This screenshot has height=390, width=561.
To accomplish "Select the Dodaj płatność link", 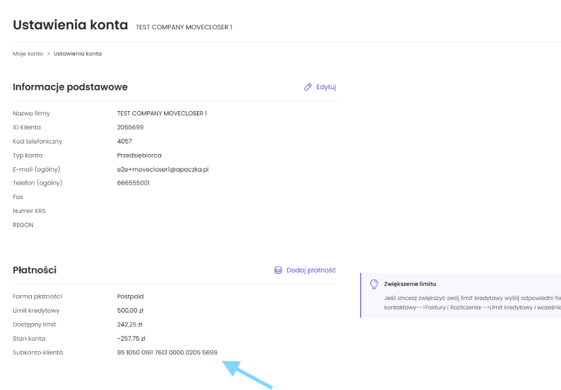I will tap(311, 270).
